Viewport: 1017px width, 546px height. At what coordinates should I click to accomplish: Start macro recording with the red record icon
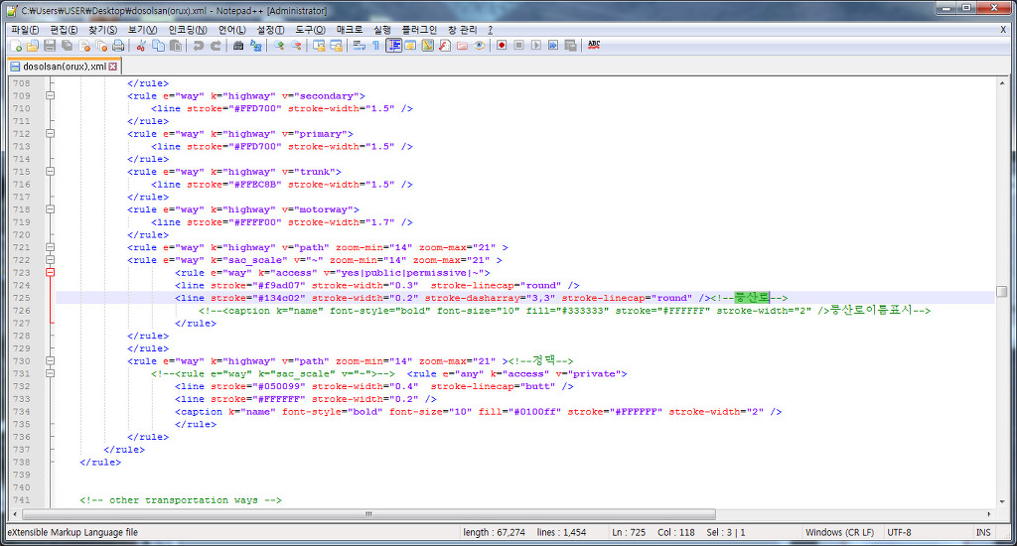coord(502,46)
